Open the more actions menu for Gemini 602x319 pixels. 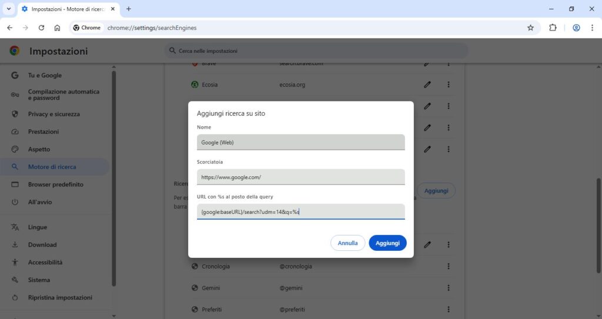tap(449, 288)
